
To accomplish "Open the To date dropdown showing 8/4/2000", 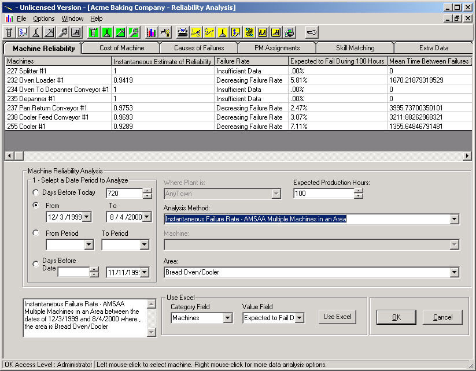I will click(147, 217).
